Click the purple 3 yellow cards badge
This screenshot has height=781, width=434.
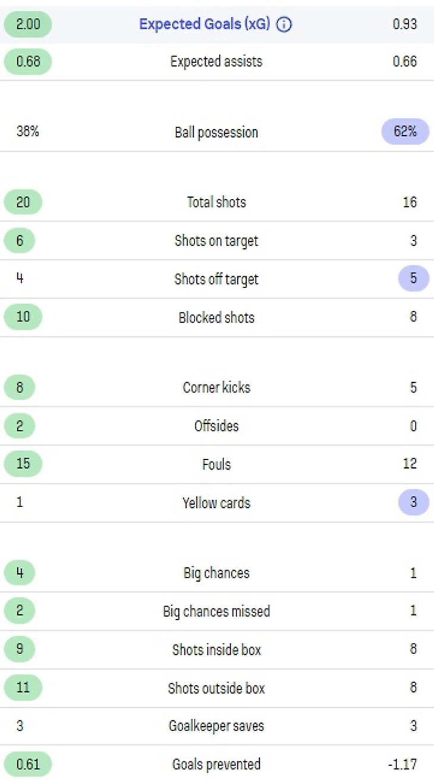[413, 502]
